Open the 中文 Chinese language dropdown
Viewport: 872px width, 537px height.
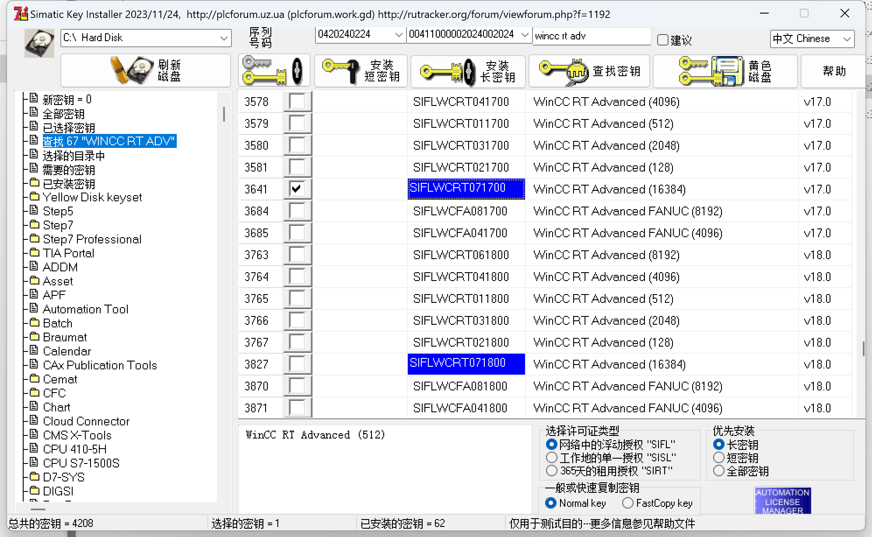tap(847, 39)
